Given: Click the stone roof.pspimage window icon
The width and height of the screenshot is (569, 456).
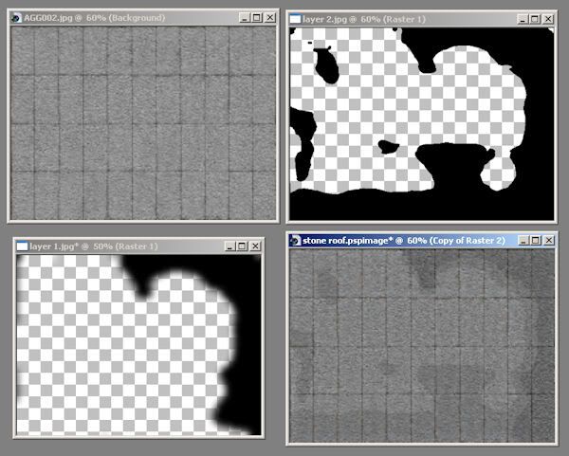Looking at the screenshot, I should [x=295, y=241].
